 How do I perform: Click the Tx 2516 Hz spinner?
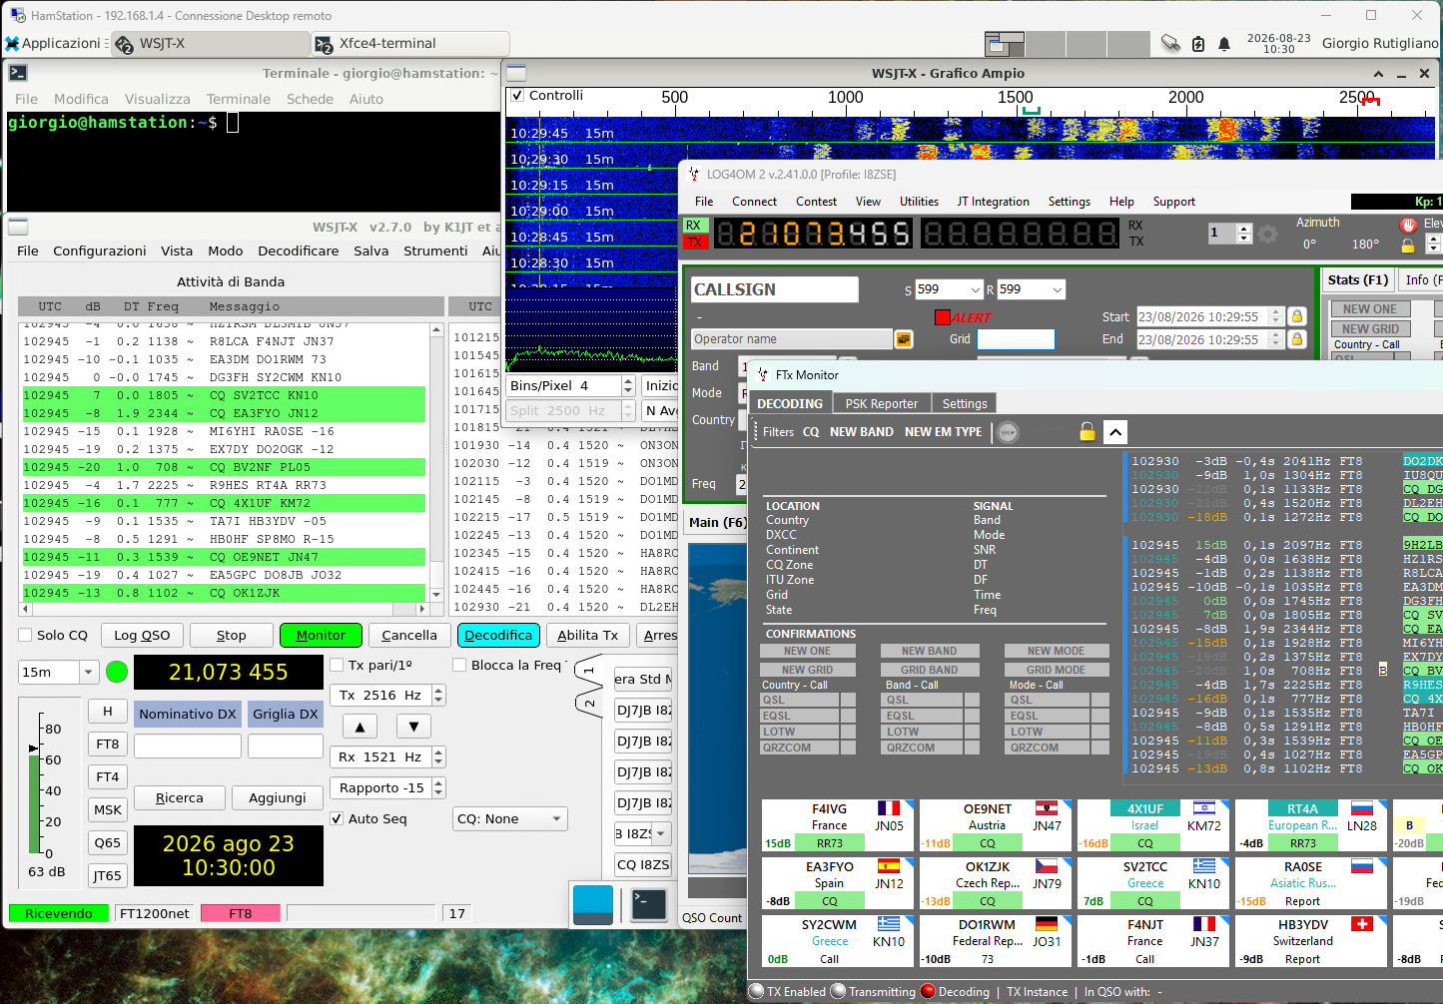387,696
